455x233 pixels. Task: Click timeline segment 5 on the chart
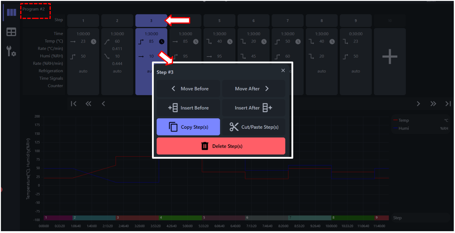[x=224, y=218]
